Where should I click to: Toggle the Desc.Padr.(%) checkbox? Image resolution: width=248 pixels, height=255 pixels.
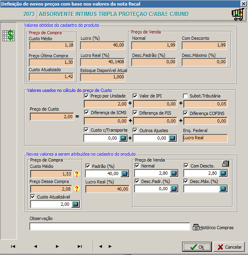coord(137,181)
